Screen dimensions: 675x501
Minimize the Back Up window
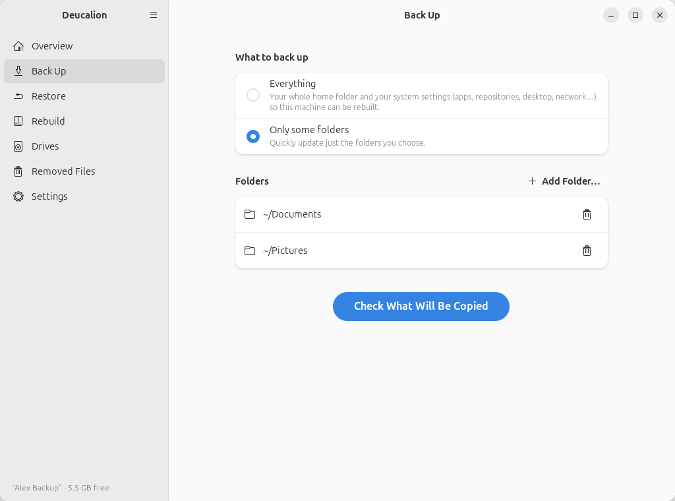611,15
